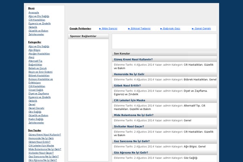The image size is (243, 162).
Task: Open the Alerji category
Action: (x=31, y=58)
